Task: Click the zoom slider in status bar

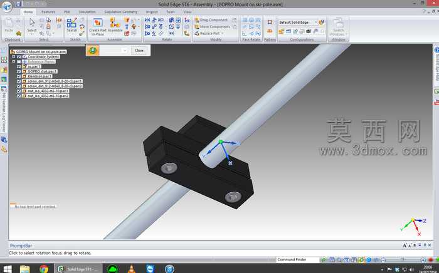Action: coord(403,260)
